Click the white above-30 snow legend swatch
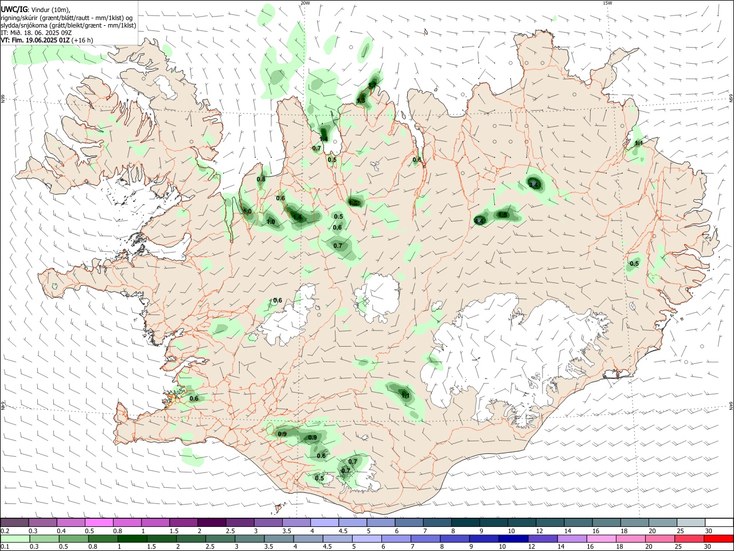Viewport: 734px width, 551px height. pos(718,523)
